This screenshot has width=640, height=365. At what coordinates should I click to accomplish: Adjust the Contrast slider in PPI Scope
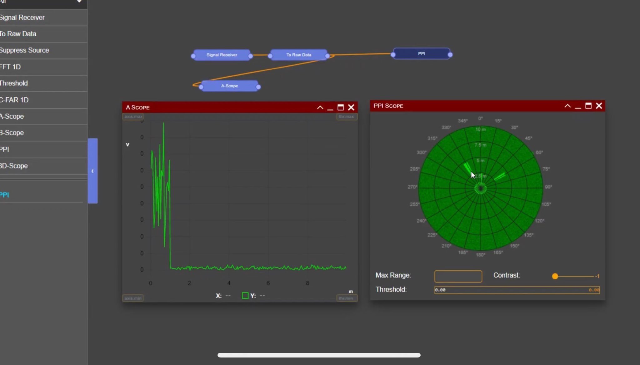[555, 276]
